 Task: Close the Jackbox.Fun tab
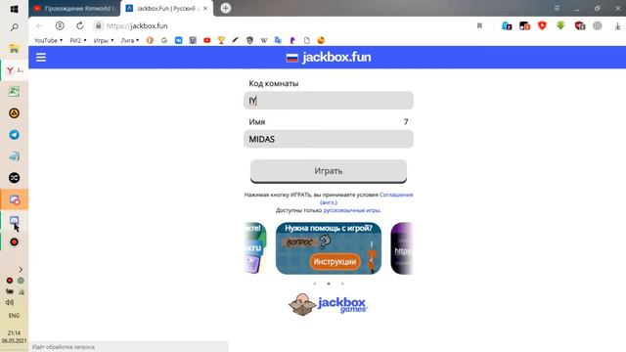(205, 9)
